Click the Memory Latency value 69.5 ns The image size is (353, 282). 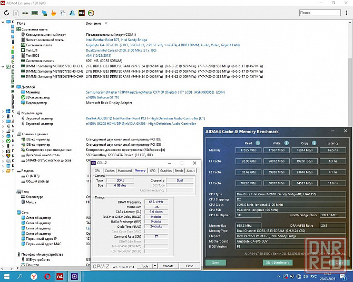333,150
